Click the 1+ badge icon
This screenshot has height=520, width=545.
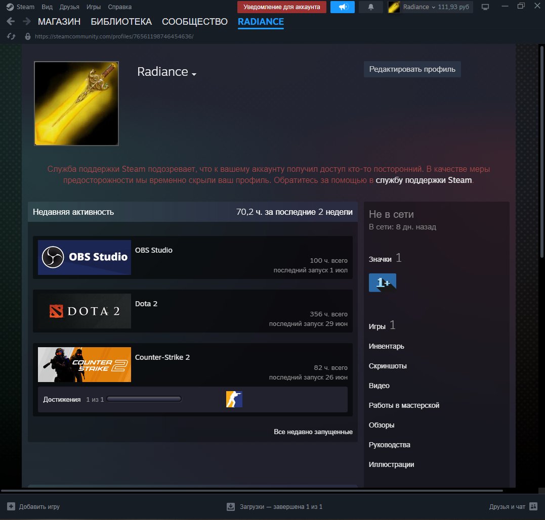[x=383, y=282]
